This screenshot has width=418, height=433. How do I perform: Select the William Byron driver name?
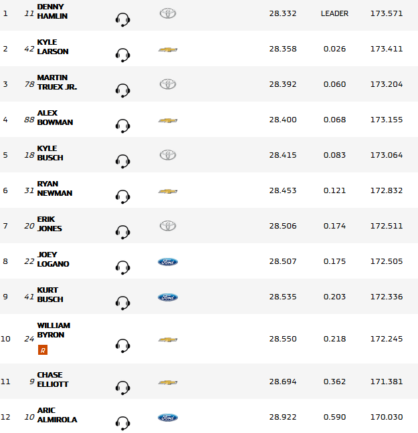pos(54,330)
